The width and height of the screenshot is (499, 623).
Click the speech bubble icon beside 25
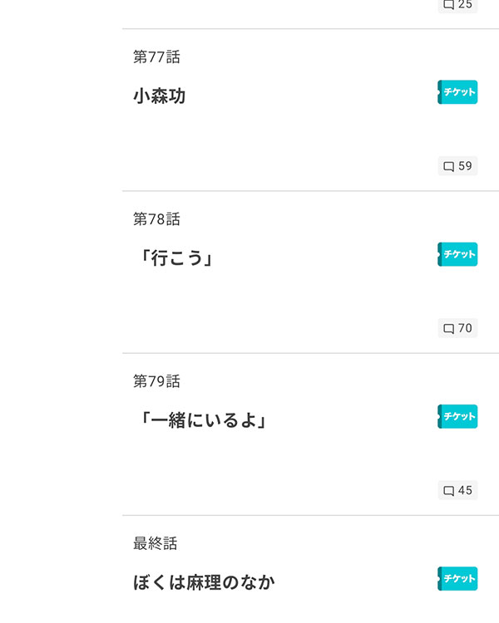tap(449, 5)
